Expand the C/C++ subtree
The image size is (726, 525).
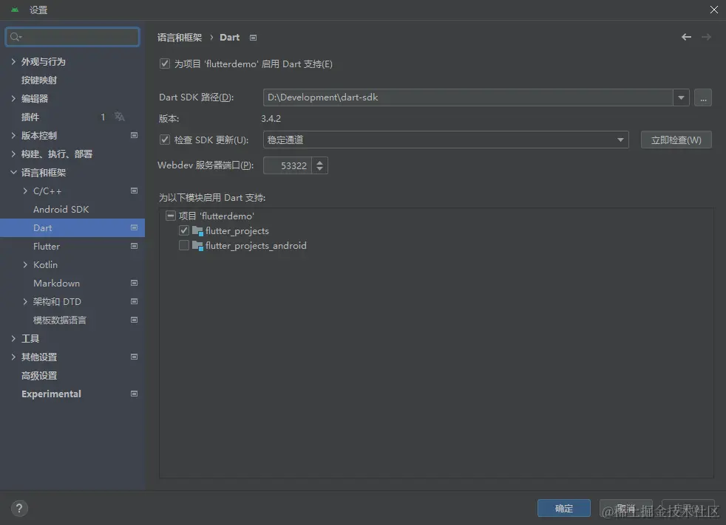(x=25, y=191)
